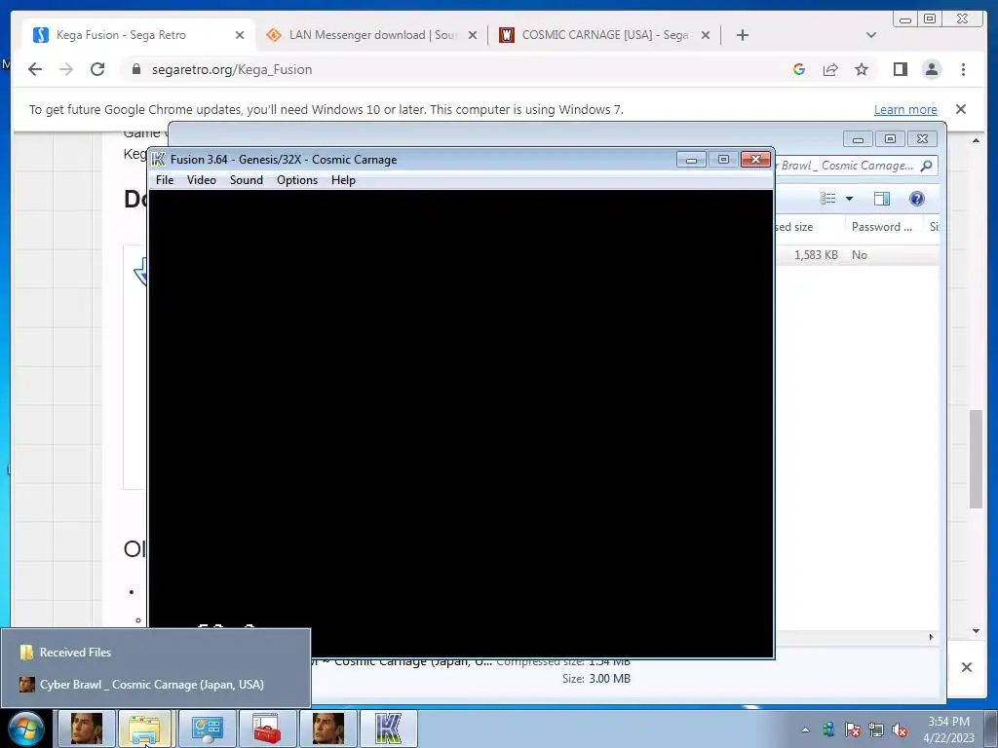Open the red toolbox taskbar icon
This screenshot has height=748, width=998.
267,729
